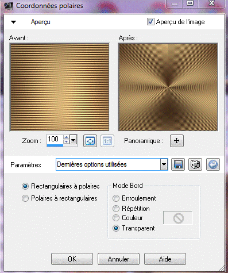Click the fit-to-window zoom icon
The height and width of the screenshot is (273, 228).
point(90,141)
